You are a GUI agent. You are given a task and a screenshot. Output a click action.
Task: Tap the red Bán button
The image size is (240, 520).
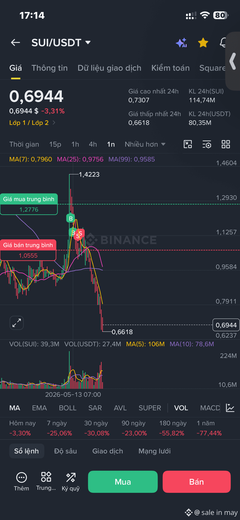click(197, 482)
